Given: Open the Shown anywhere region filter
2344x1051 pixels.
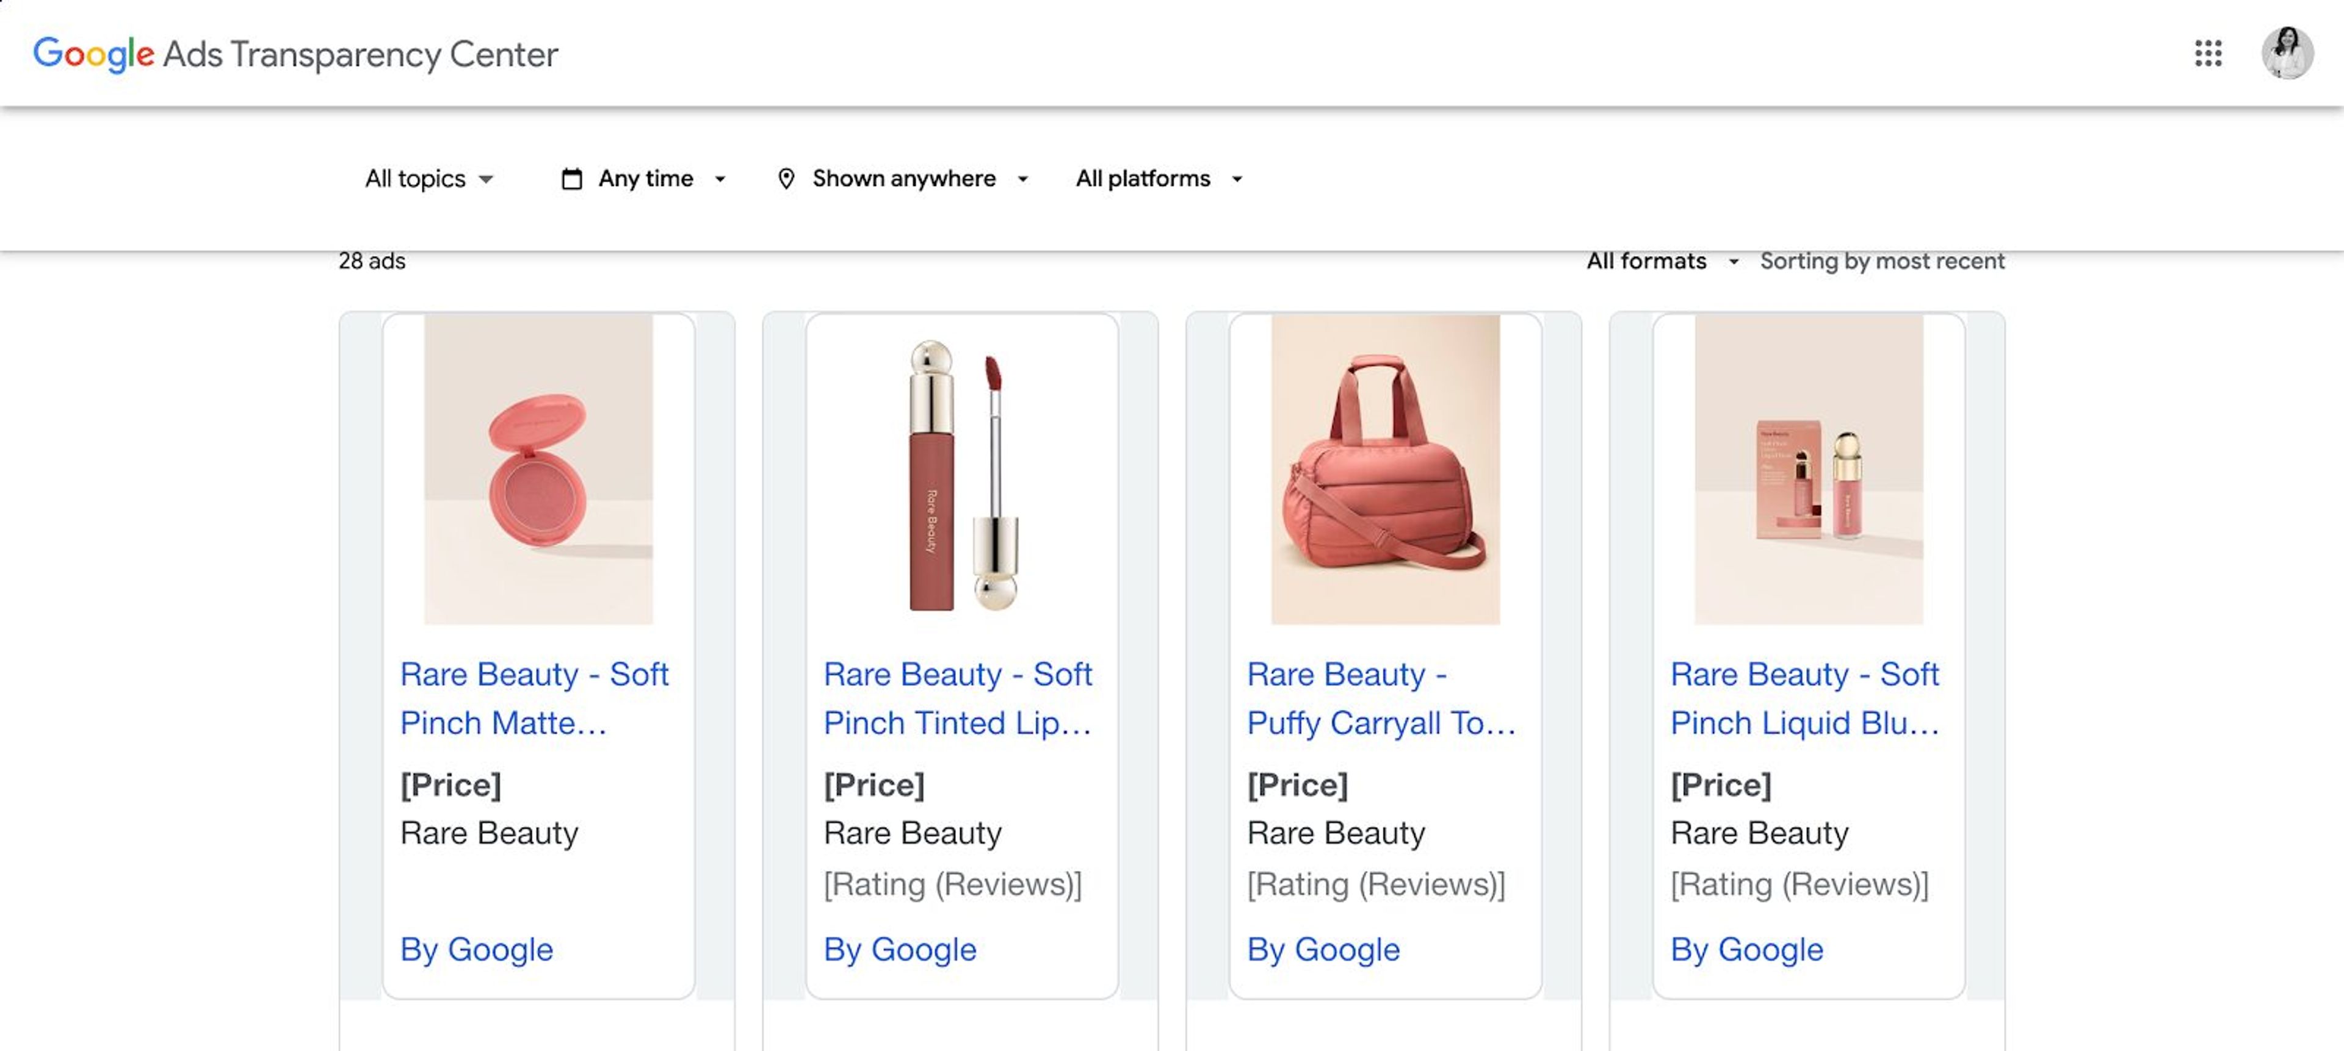Looking at the screenshot, I should pos(903,179).
